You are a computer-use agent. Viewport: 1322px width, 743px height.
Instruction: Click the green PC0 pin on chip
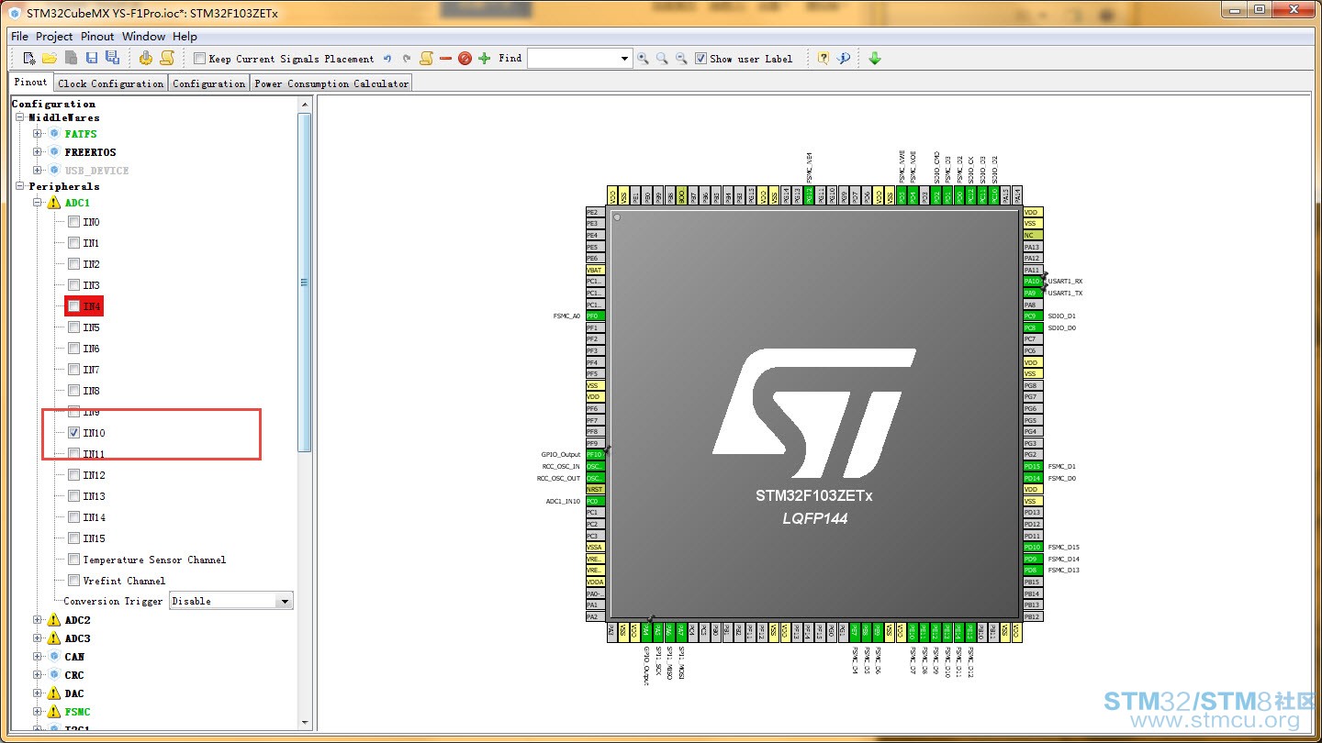click(595, 501)
